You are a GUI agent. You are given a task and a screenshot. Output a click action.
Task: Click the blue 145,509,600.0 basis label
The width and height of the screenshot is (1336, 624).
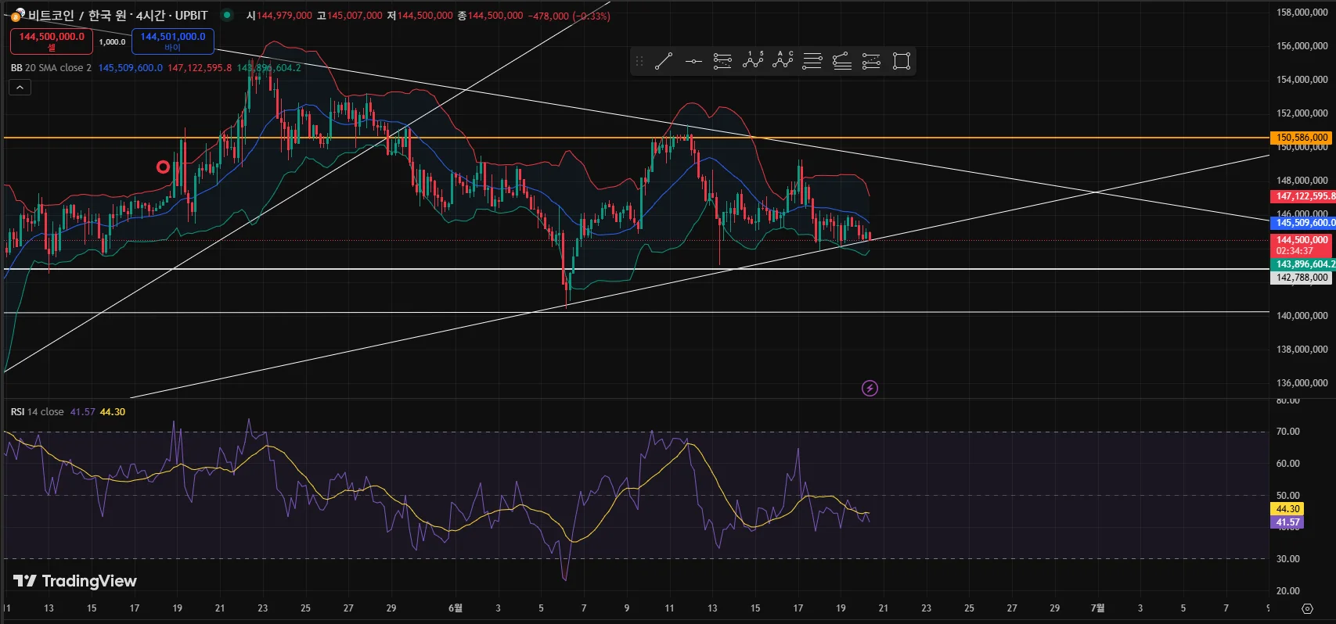point(1303,223)
